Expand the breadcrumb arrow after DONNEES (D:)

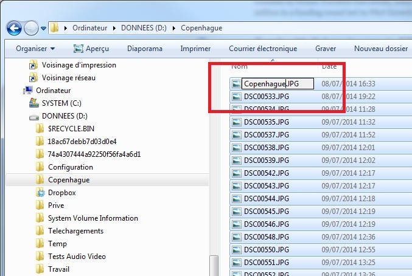pyautogui.click(x=174, y=28)
